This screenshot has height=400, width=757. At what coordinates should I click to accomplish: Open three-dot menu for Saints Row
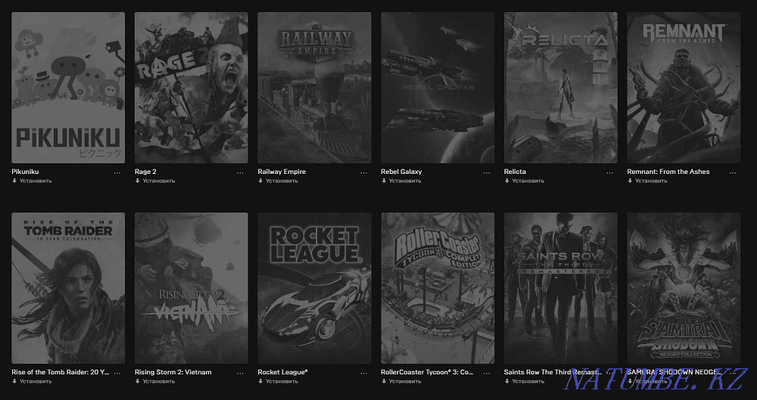coord(609,374)
